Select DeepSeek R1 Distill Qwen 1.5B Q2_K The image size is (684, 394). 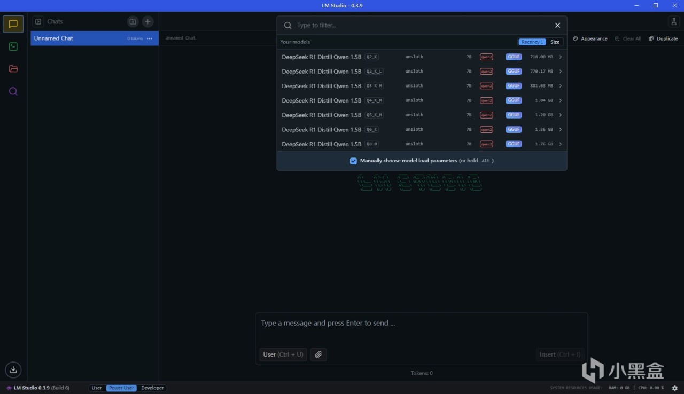tap(422, 57)
